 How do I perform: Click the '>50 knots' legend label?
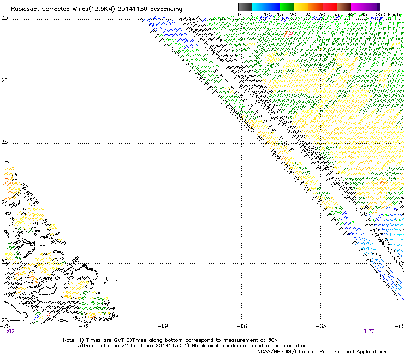tap(389, 15)
